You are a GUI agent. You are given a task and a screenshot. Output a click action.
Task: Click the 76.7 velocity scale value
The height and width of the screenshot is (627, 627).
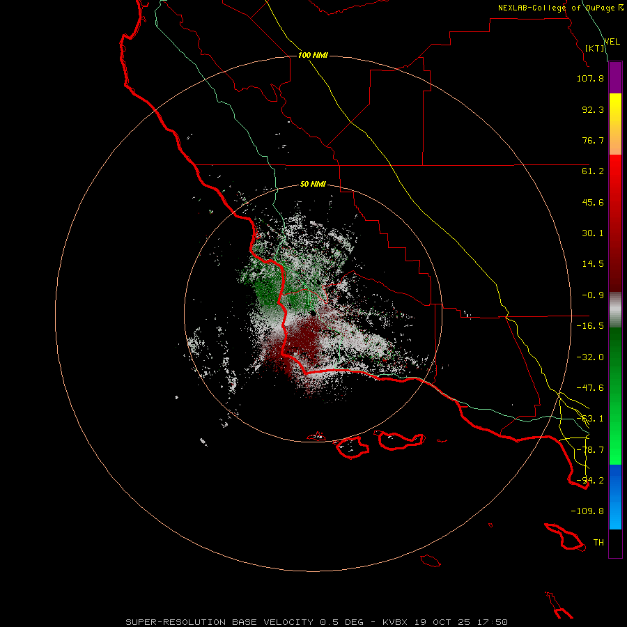[x=593, y=140]
